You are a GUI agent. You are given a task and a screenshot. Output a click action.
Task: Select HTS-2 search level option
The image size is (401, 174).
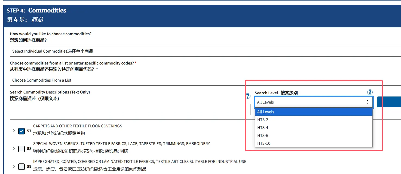(314, 120)
